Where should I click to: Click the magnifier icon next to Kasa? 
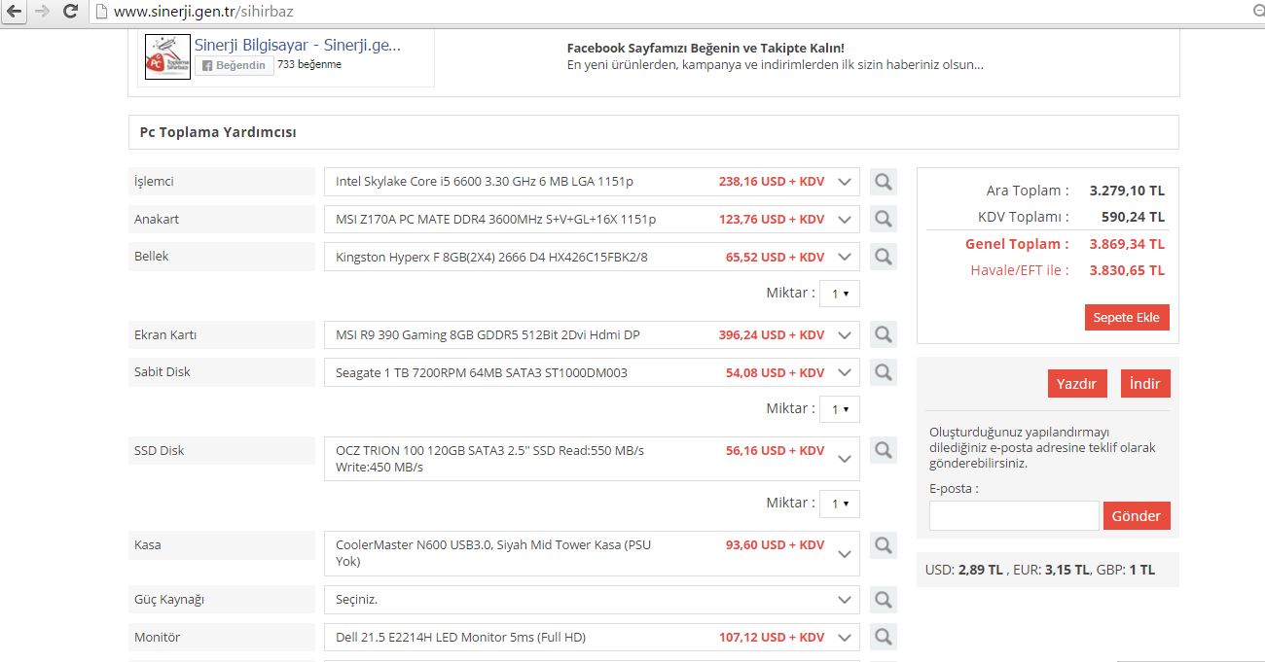[x=884, y=544]
